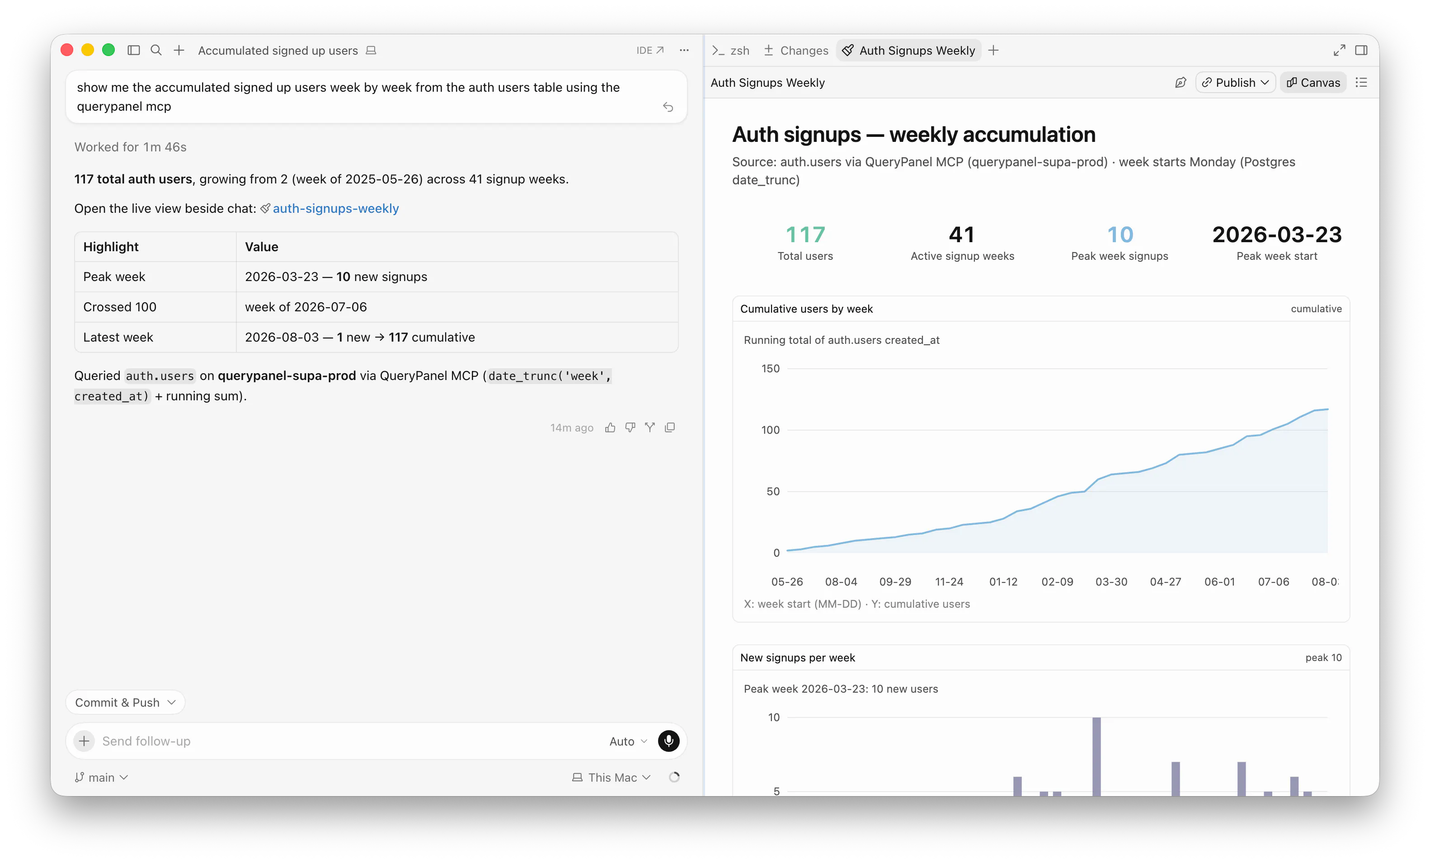The image size is (1430, 863).
Task: Switch to the Changes tab
Action: pyautogui.click(x=795, y=51)
